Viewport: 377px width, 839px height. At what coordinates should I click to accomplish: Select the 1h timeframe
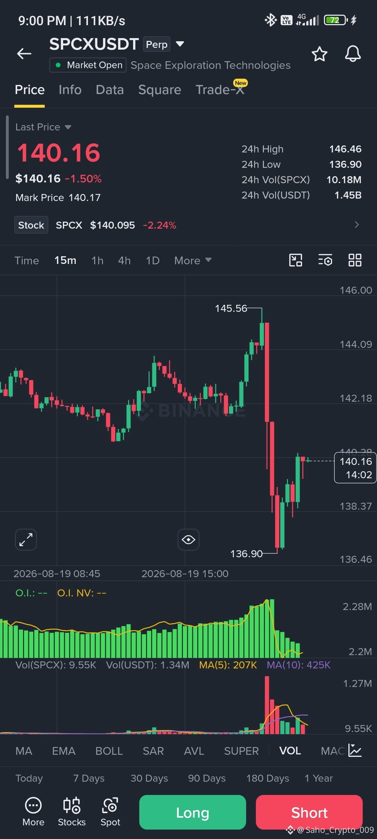tap(97, 260)
